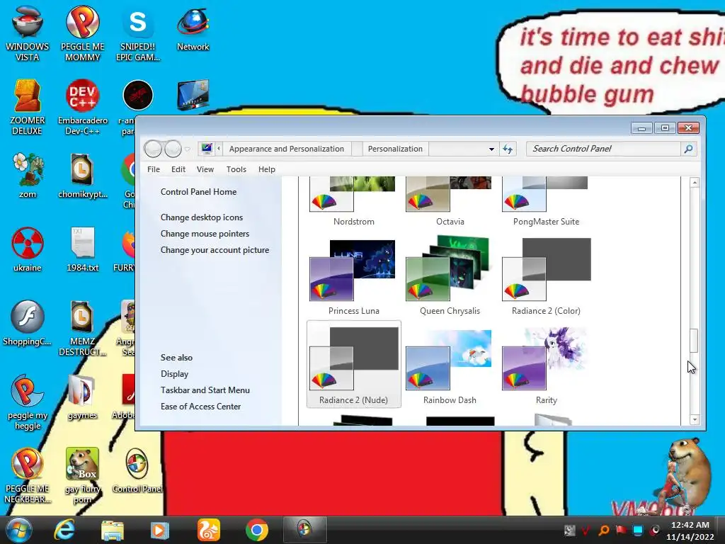Select the peggle my heggle icon
This screenshot has height=544, width=725.
pos(28,402)
